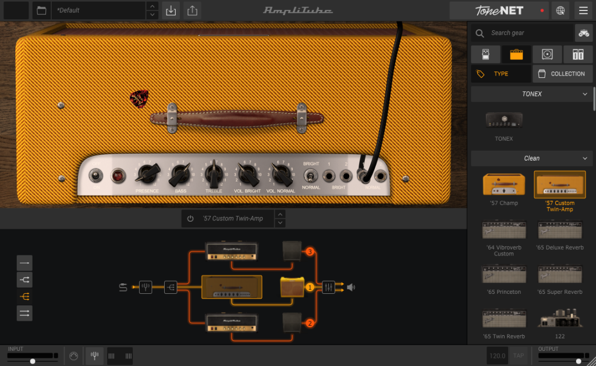The width and height of the screenshot is (596, 366).
Task: Click the chain input loop icon
Action: pos(123,287)
